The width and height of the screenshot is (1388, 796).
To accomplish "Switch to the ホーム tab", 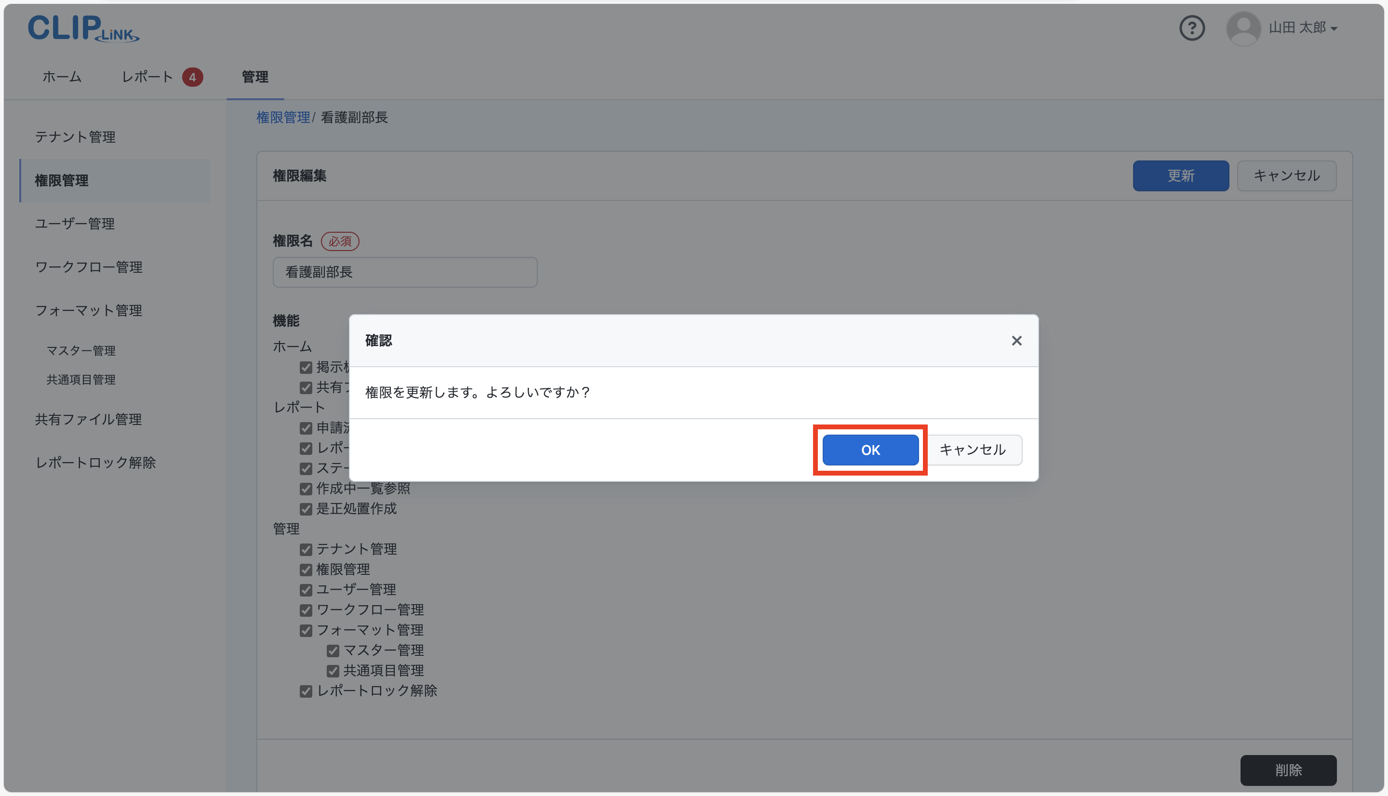I will point(61,77).
